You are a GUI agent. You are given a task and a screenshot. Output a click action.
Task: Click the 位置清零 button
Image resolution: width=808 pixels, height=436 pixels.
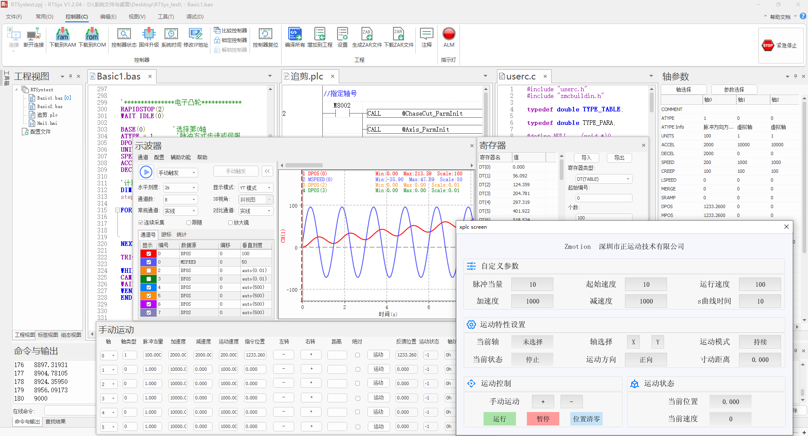[586, 419]
